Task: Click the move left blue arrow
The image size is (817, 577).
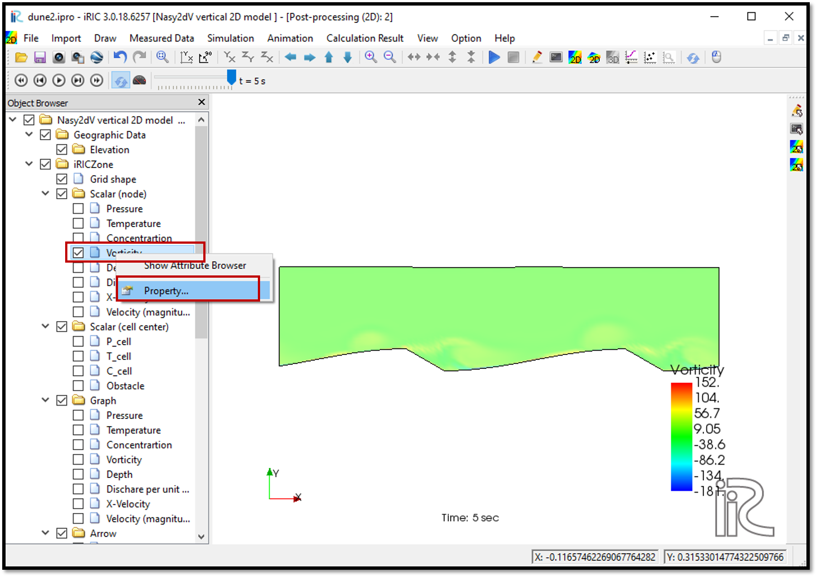Action: (x=291, y=57)
